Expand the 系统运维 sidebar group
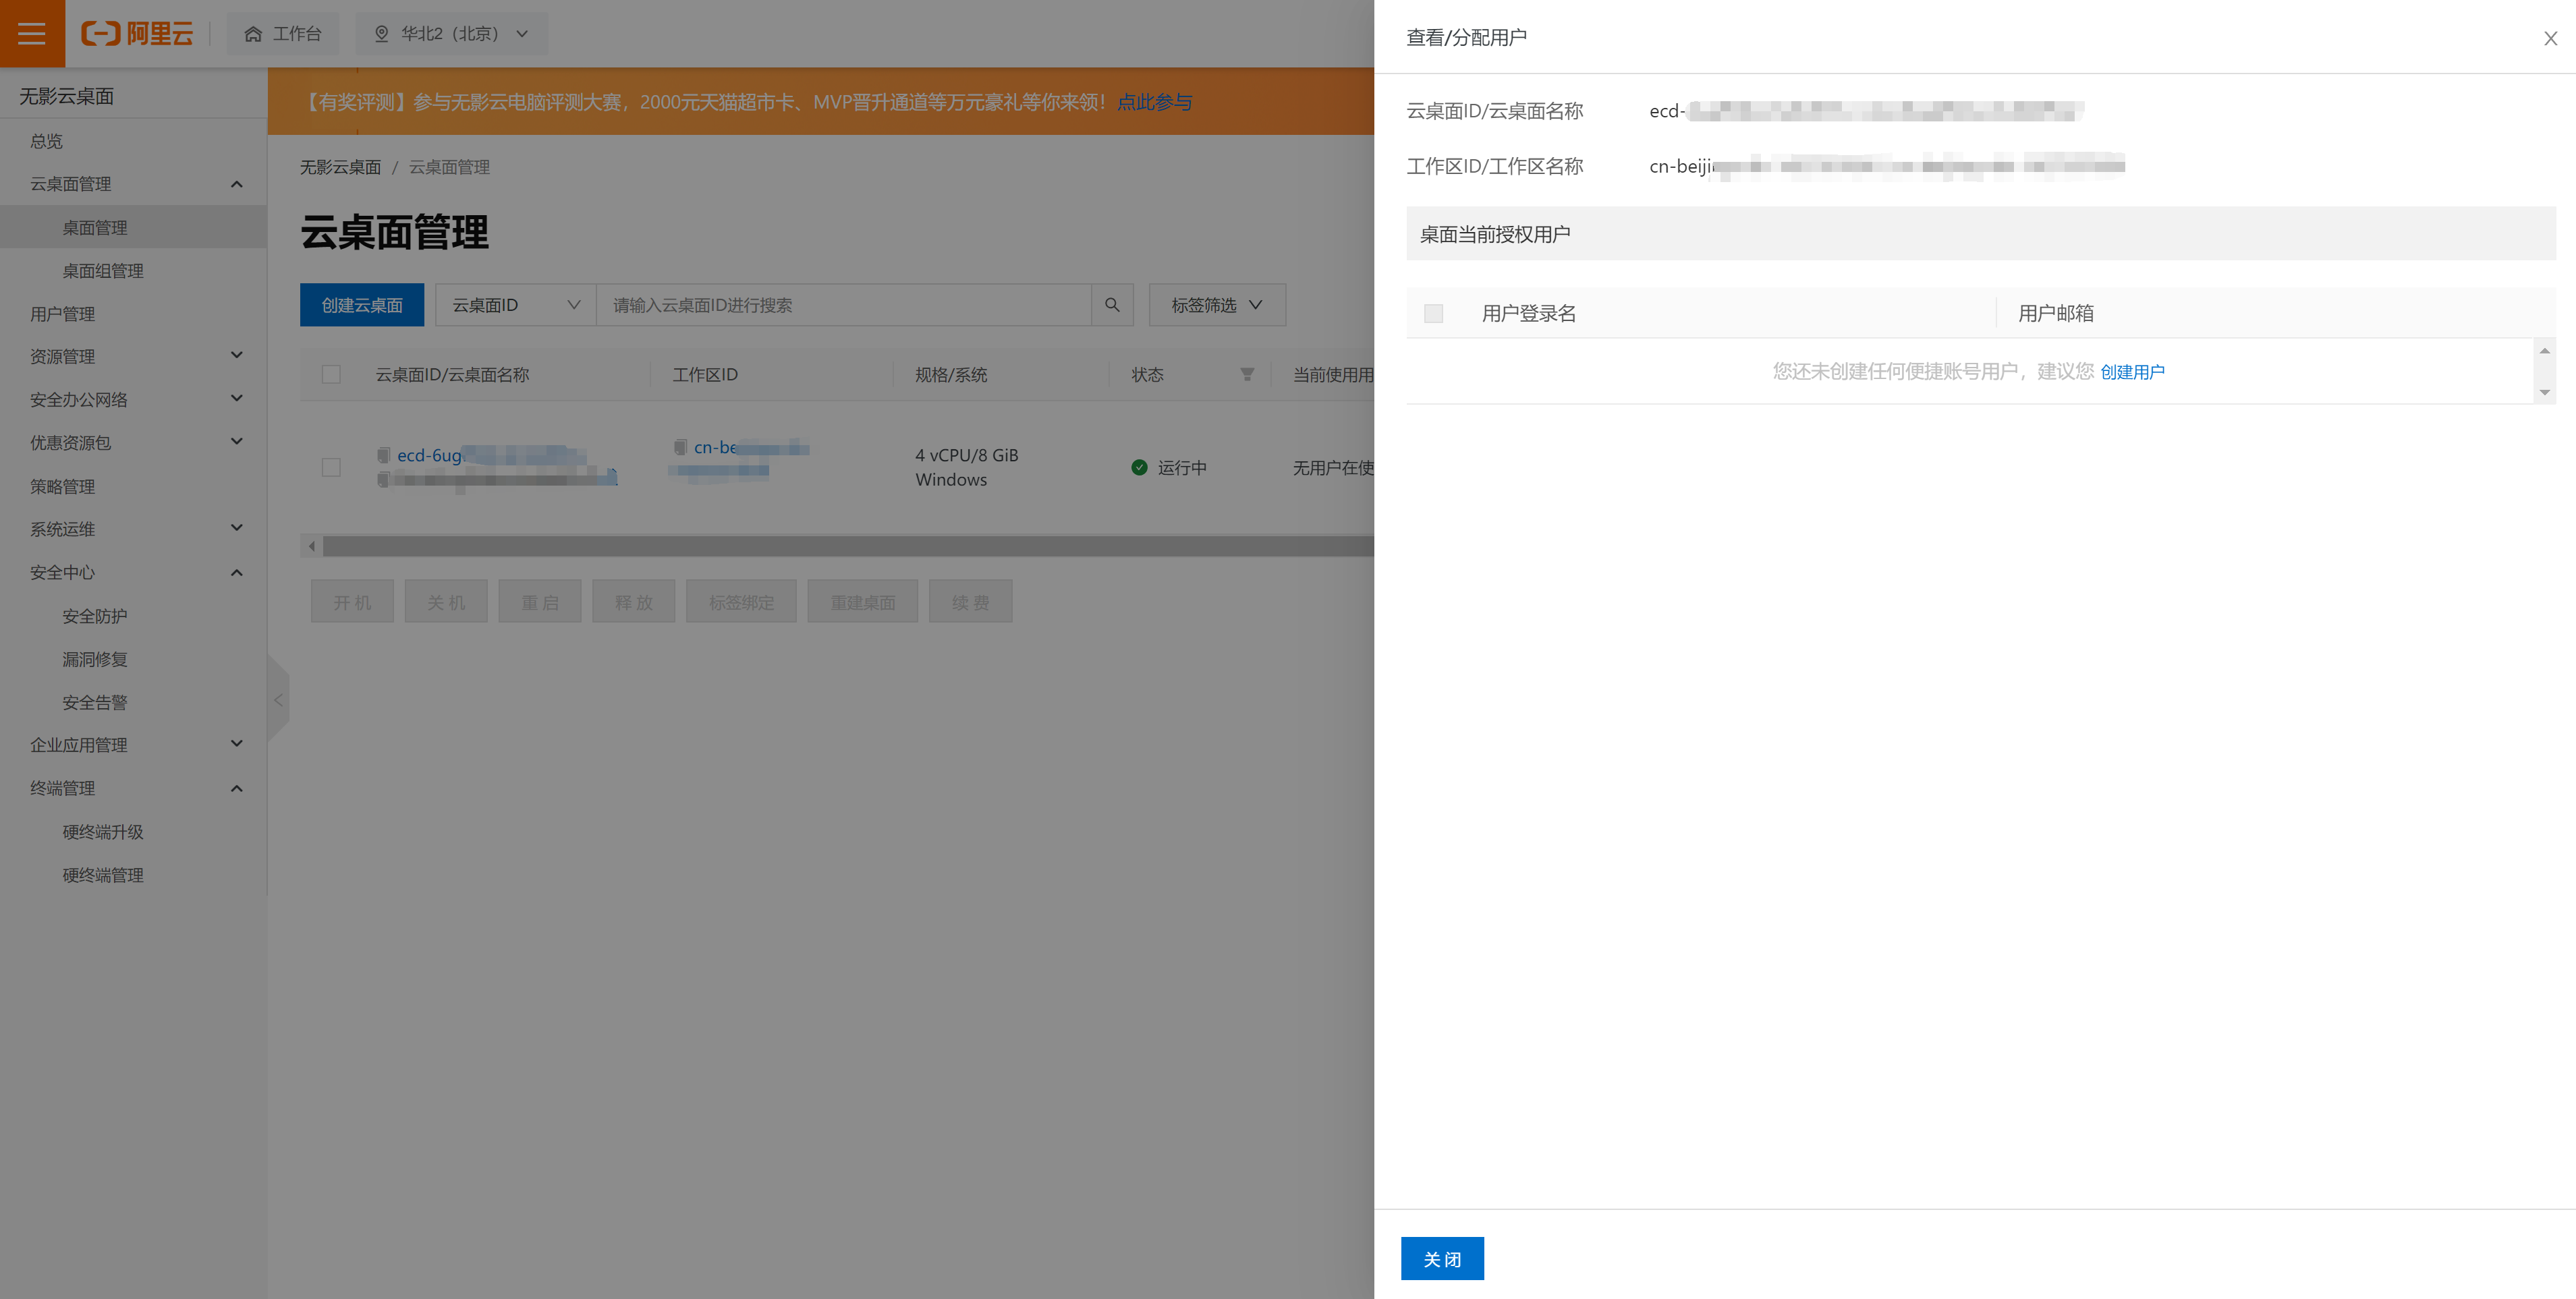 pyautogui.click(x=236, y=528)
